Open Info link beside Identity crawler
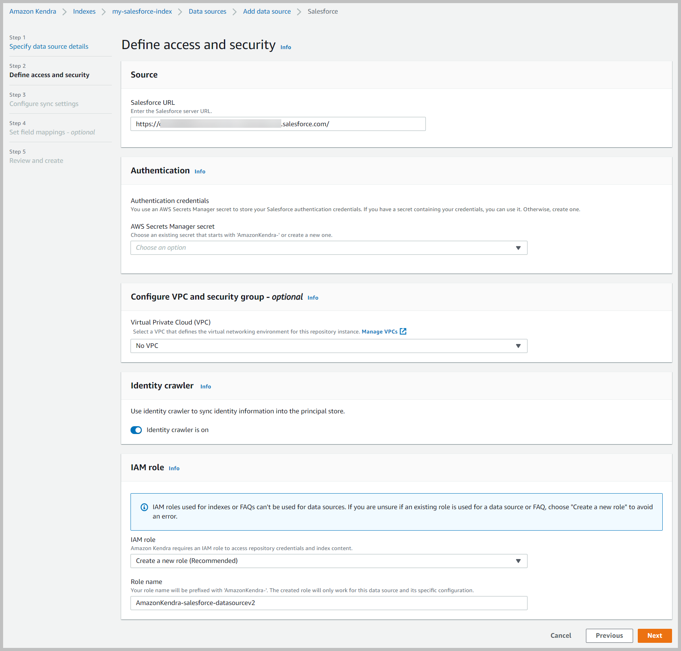 (x=206, y=386)
